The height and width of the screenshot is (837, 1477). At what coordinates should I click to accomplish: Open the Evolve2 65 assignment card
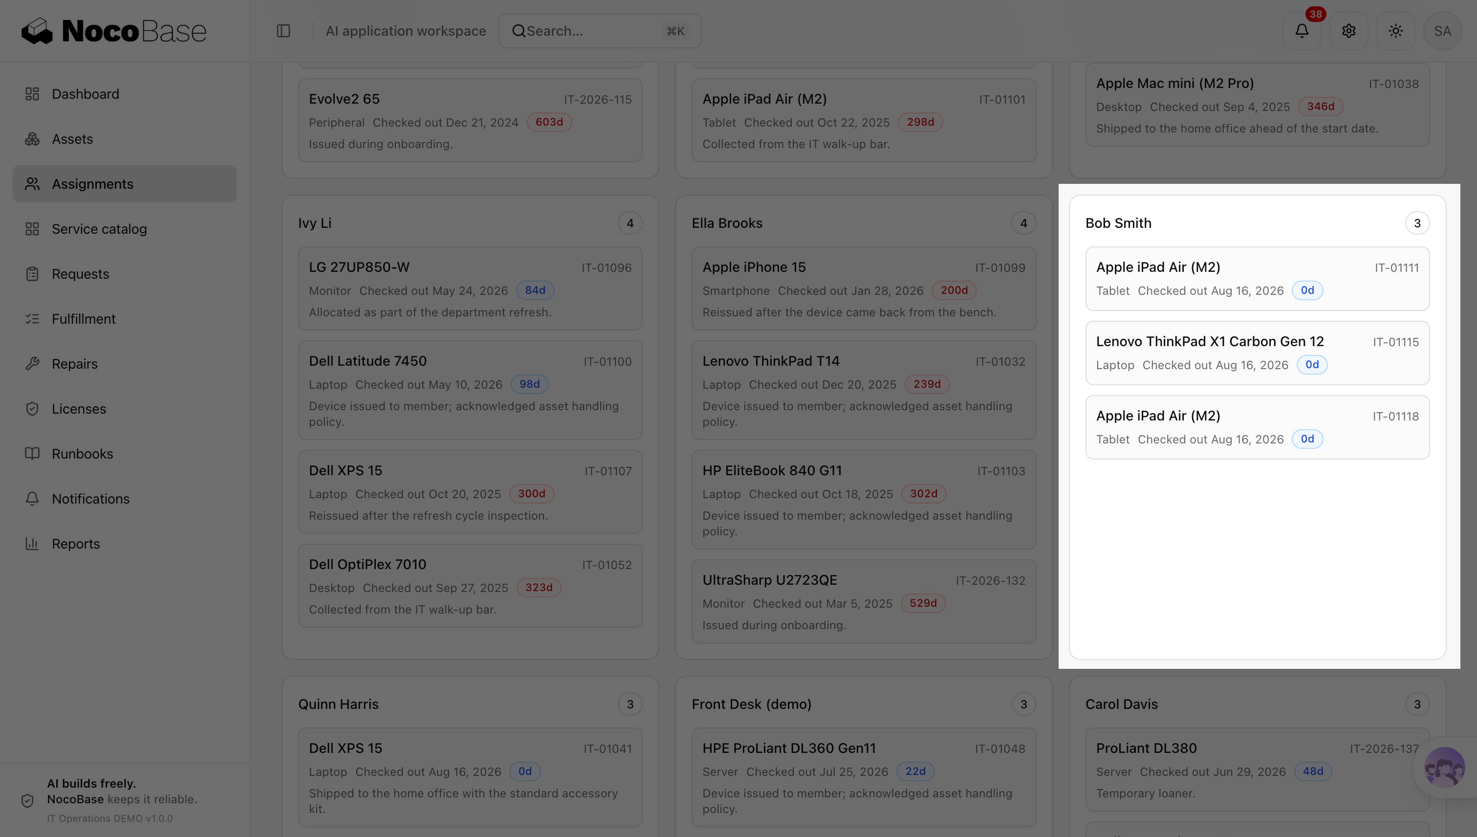point(470,120)
